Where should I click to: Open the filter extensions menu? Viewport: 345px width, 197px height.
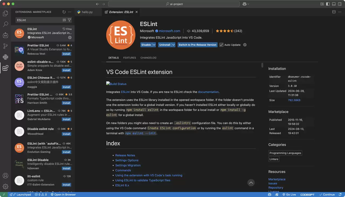click(x=69, y=20)
